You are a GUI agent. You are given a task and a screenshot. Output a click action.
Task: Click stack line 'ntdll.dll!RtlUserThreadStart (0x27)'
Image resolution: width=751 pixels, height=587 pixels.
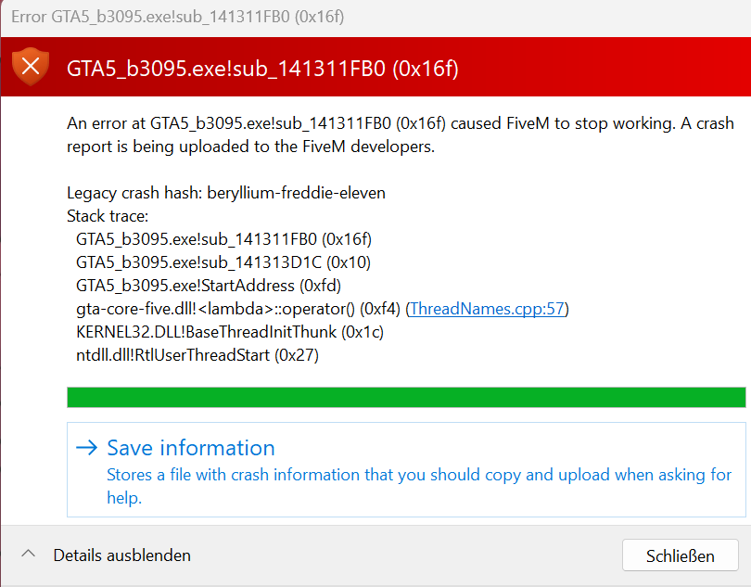pos(197,355)
